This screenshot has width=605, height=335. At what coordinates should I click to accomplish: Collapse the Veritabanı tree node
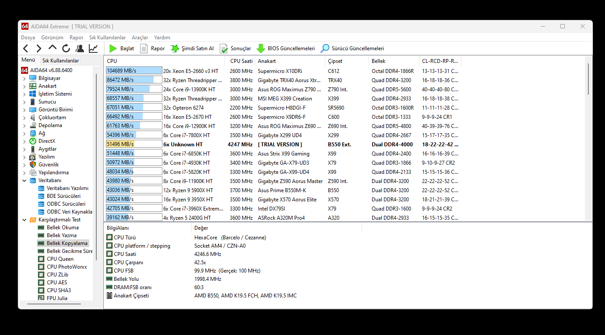pos(25,180)
